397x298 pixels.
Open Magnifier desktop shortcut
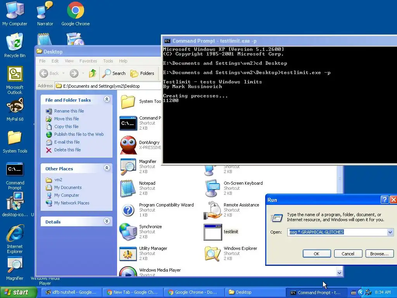(15, 269)
